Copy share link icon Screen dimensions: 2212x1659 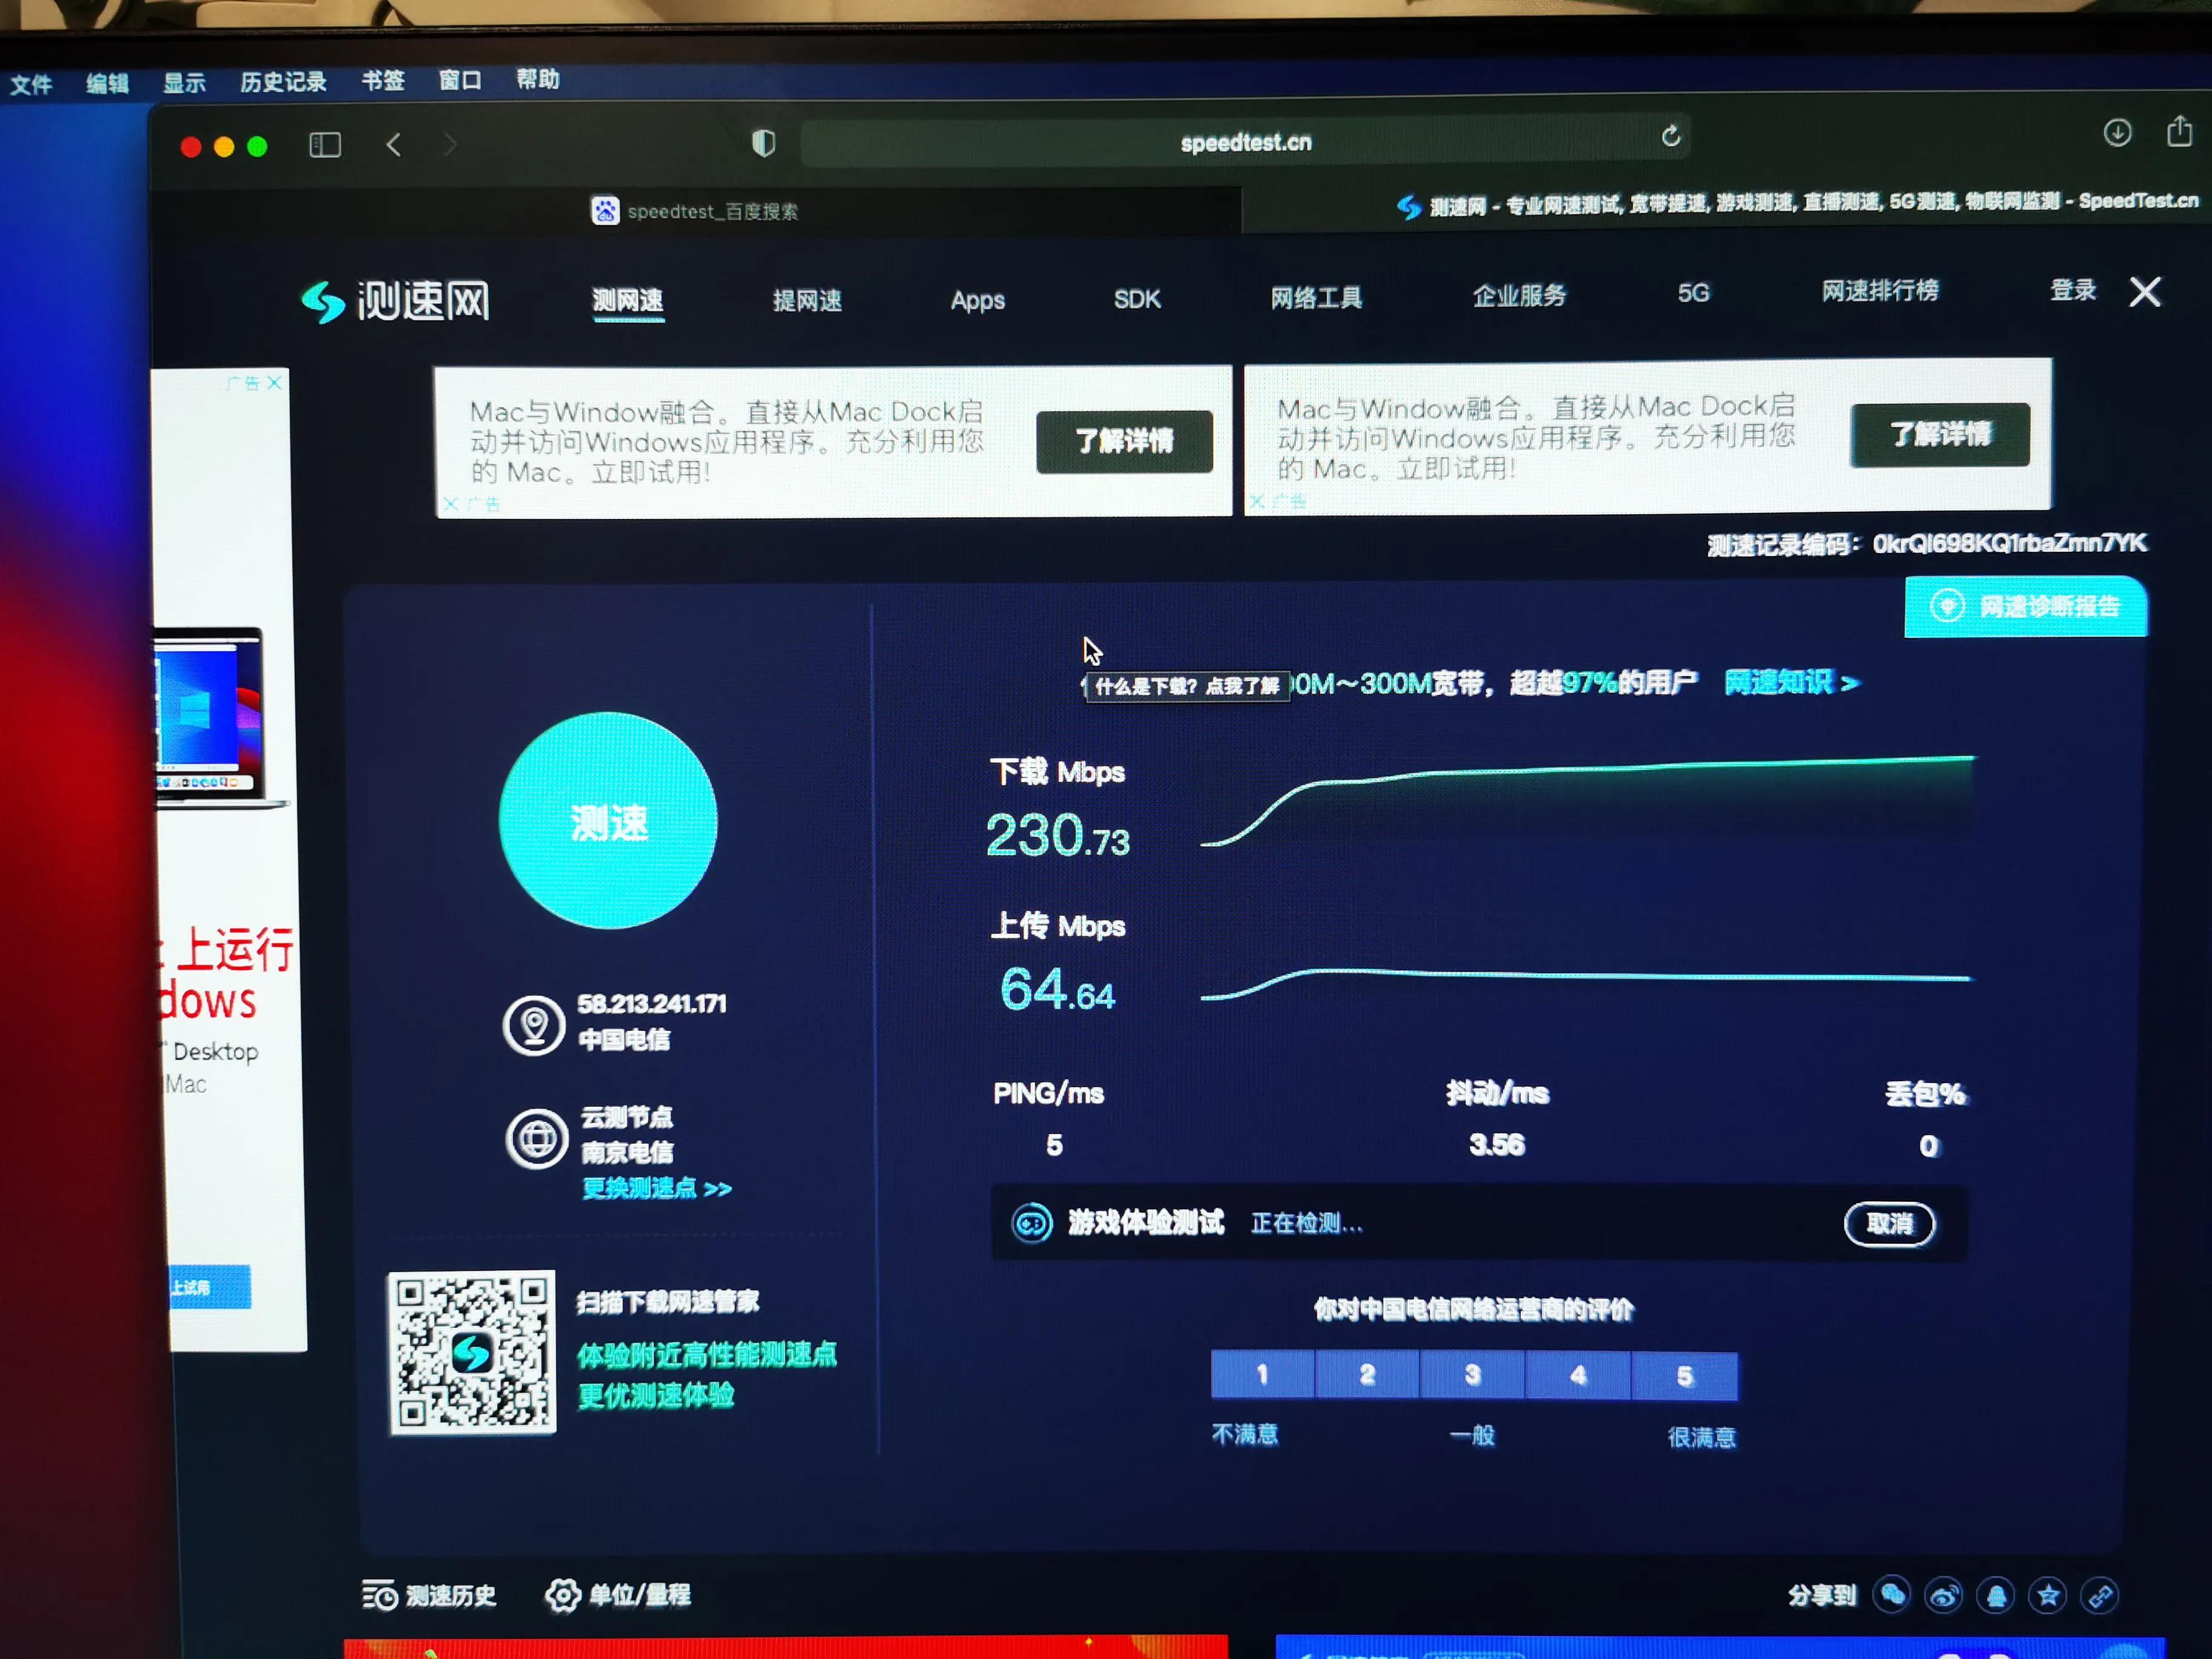pyautogui.click(x=2099, y=1595)
